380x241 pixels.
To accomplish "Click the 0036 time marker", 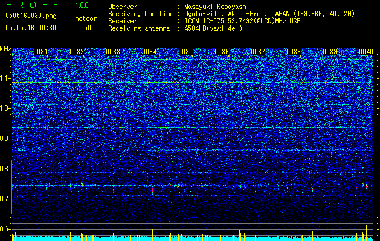I will [x=222, y=52].
